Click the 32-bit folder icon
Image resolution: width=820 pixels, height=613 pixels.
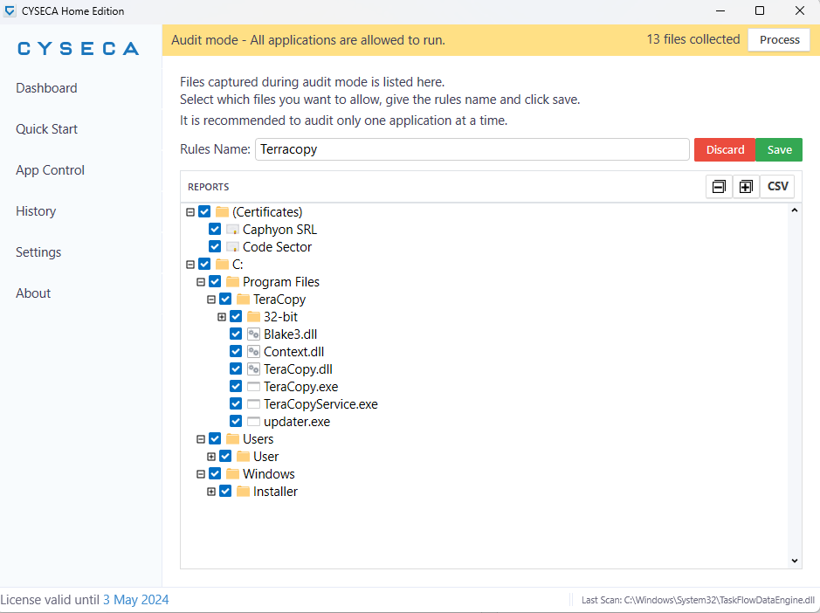point(253,316)
